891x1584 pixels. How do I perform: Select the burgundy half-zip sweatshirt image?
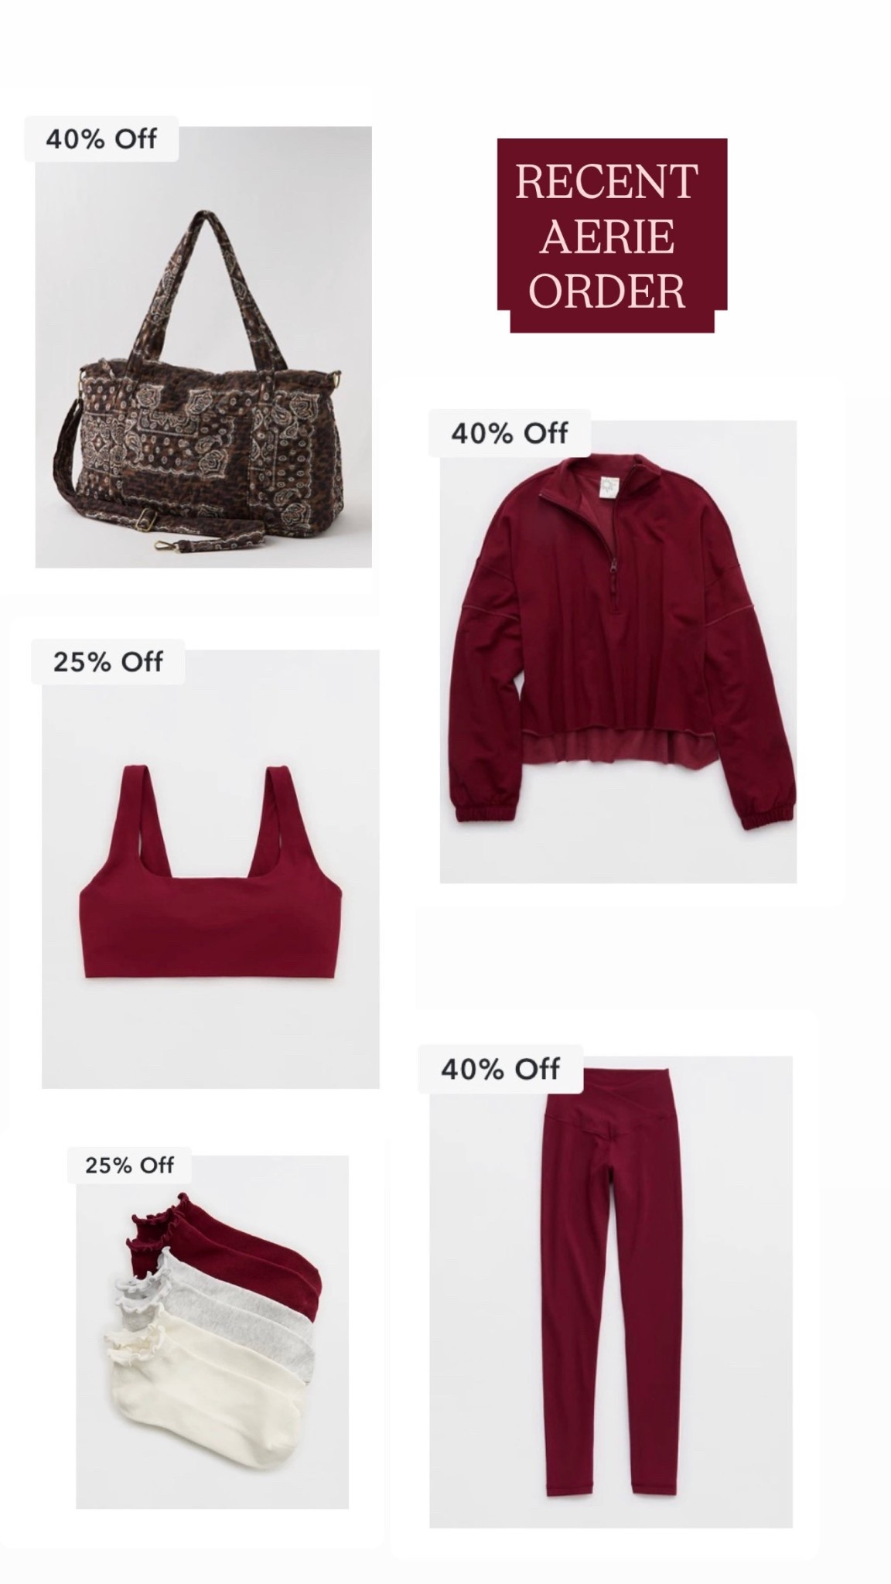(x=618, y=651)
